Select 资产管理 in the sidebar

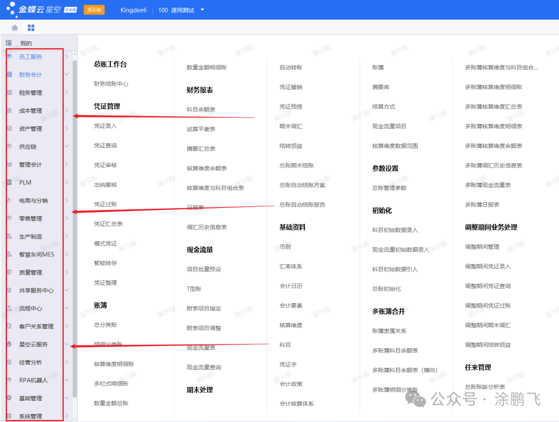coord(31,129)
